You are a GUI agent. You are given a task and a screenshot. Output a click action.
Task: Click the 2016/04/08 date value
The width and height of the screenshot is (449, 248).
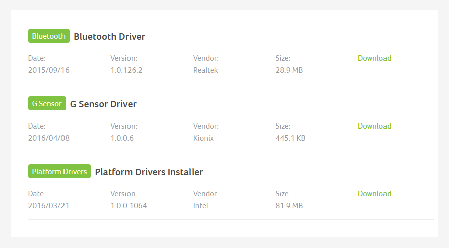(x=49, y=138)
